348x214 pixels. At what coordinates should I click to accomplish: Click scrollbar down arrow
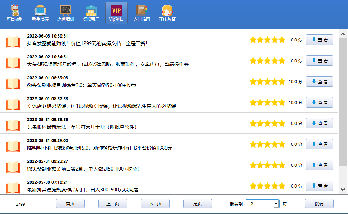(x=343, y=190)
